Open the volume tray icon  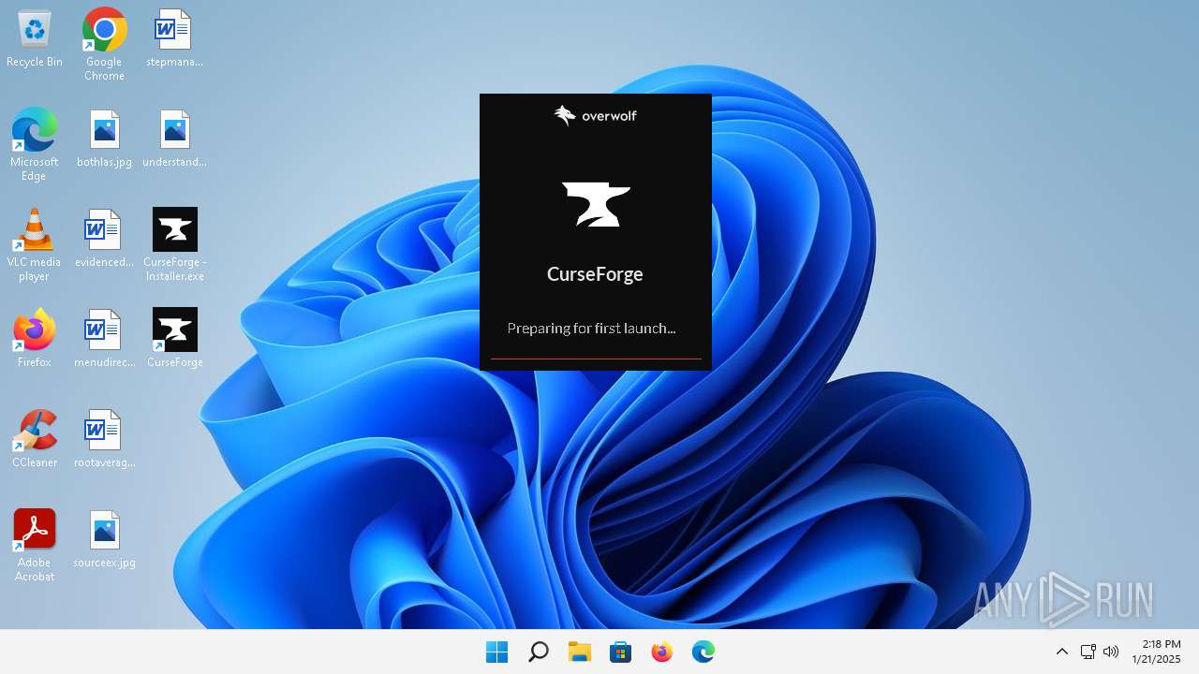point(1111,652)
